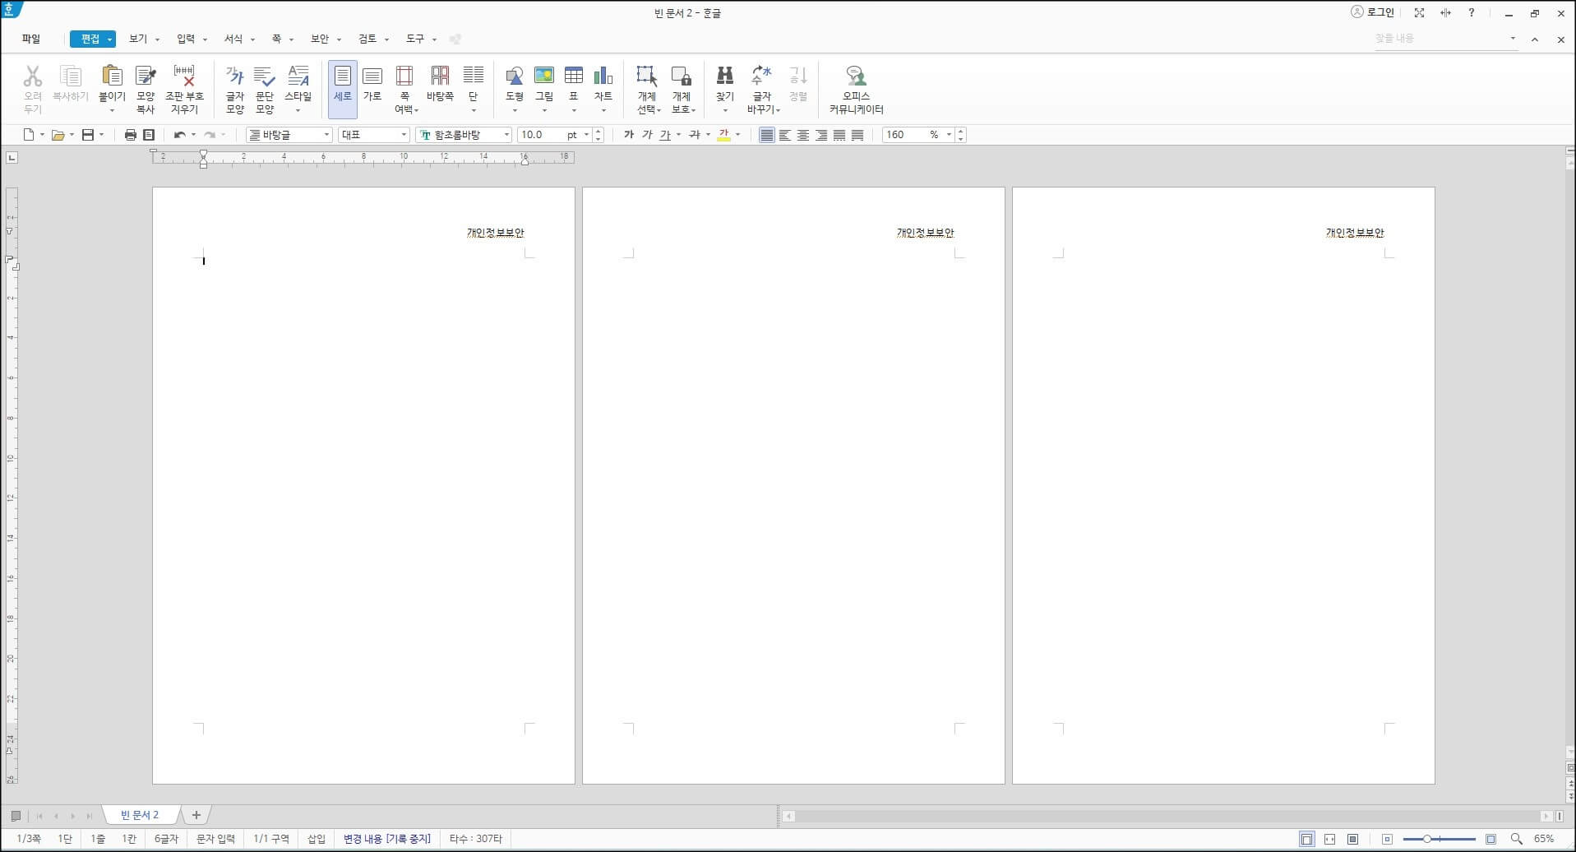Open the 파일 menu
The width and height of the screenshot is (1576, 852).
tap(31, 39)
